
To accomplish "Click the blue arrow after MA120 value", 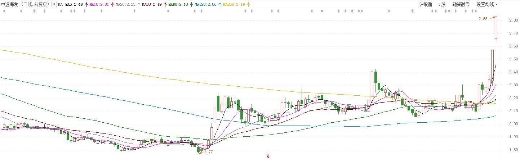I will [x=219, y=5].
